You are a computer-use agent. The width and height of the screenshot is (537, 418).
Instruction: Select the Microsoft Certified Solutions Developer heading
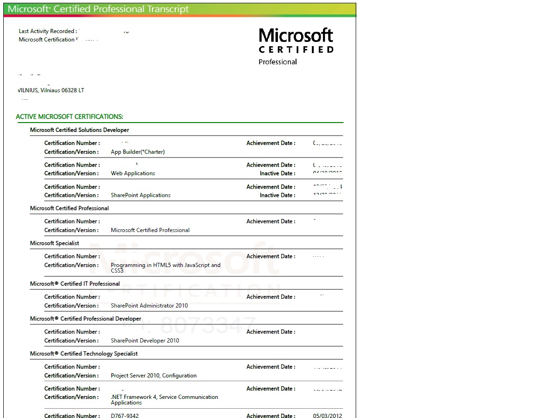(x=79, y=130)
